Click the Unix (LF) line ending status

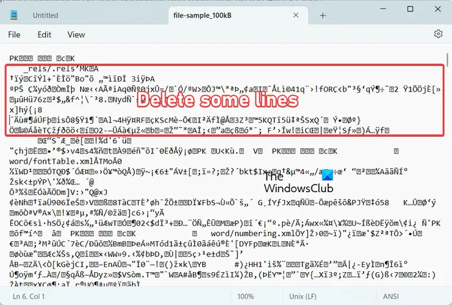pos(303,297)
